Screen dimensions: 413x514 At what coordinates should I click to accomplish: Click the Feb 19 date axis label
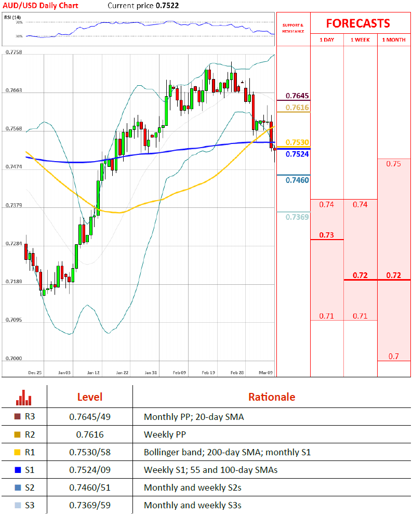pos(208,373)
